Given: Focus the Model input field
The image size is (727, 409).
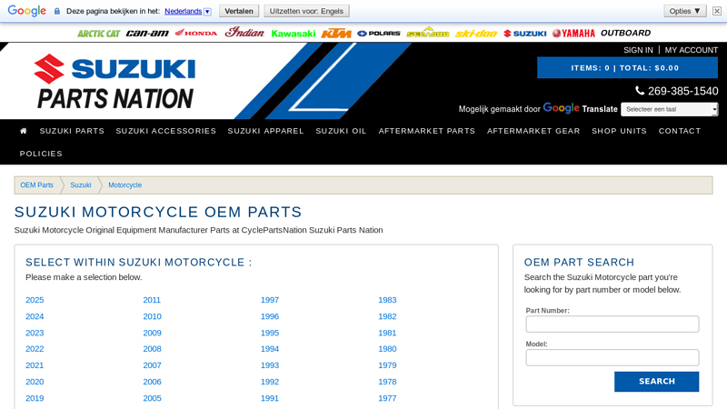Looking at the screenshot, I should (612, 357).
